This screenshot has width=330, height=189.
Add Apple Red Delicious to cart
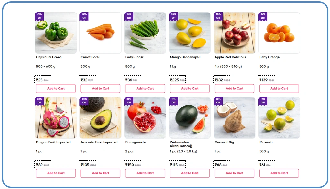click(x=234, y=89)
